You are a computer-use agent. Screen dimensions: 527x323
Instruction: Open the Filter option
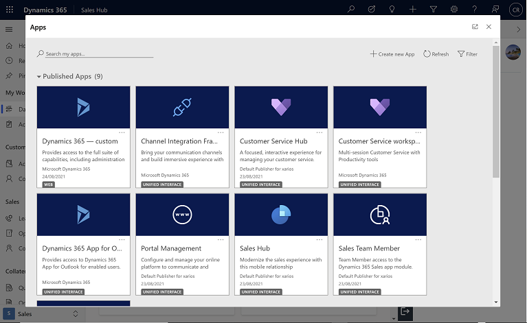pyautogui.click(x=467, y=54)
